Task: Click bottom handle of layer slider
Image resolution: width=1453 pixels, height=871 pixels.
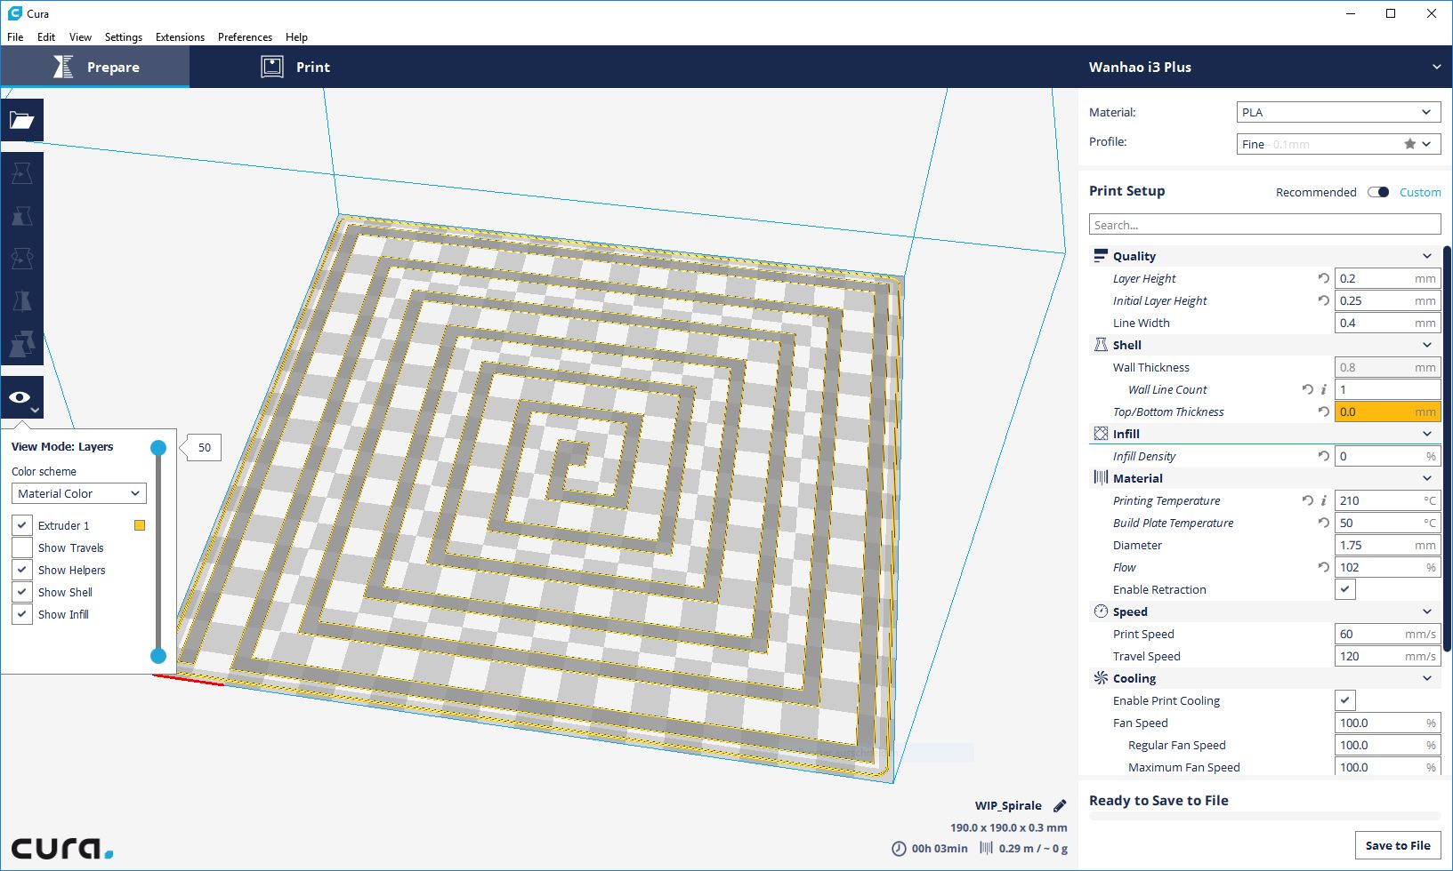Action: 158,656
